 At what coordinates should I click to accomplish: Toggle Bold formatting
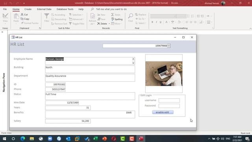pyautogui.click(x=152, y=22)
